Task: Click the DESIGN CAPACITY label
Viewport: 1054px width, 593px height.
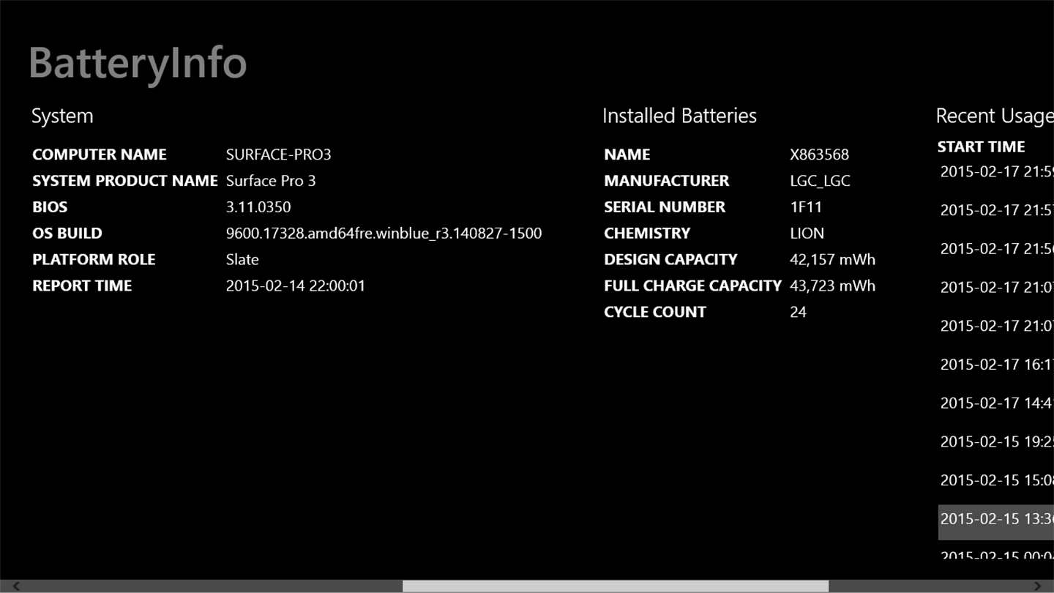Action: [x=670, y=260]
